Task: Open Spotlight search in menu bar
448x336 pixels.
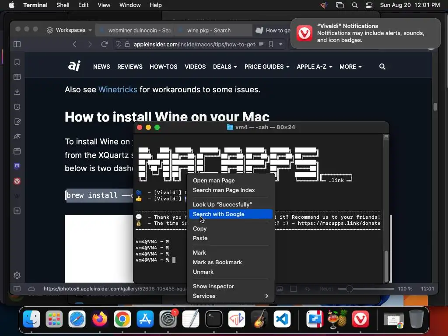Action: [x=354, y=5]
